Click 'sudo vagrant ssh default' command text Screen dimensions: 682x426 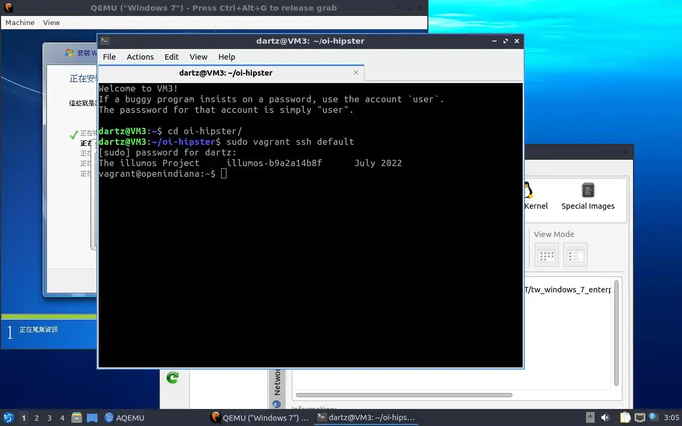(290, 142)
